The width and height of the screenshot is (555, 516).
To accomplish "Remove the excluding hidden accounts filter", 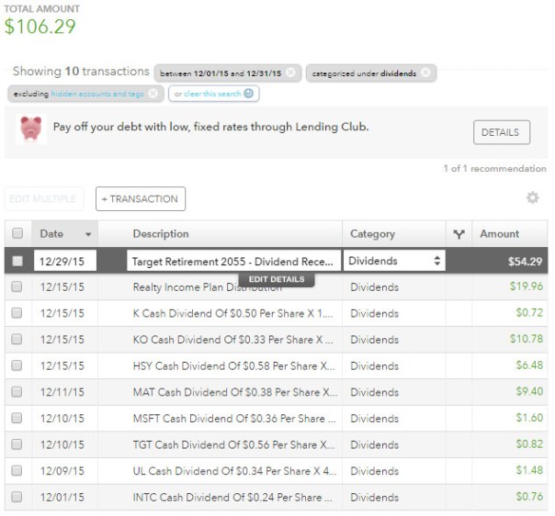I will point(153,94).
